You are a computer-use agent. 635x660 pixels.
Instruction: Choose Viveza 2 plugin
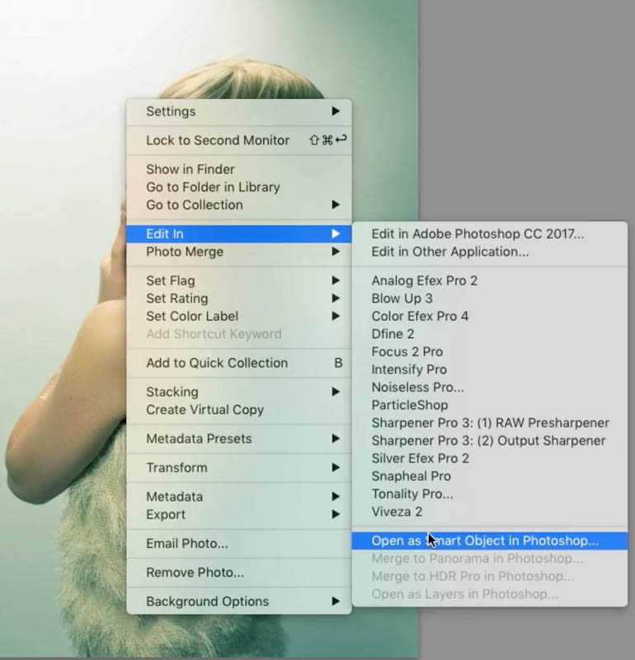click(x=489, y=511)
